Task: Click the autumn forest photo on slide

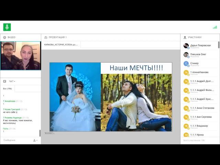Action: pos(136,102)
